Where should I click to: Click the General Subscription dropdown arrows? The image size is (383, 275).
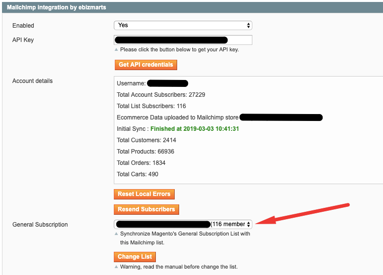tap(248, 224)
